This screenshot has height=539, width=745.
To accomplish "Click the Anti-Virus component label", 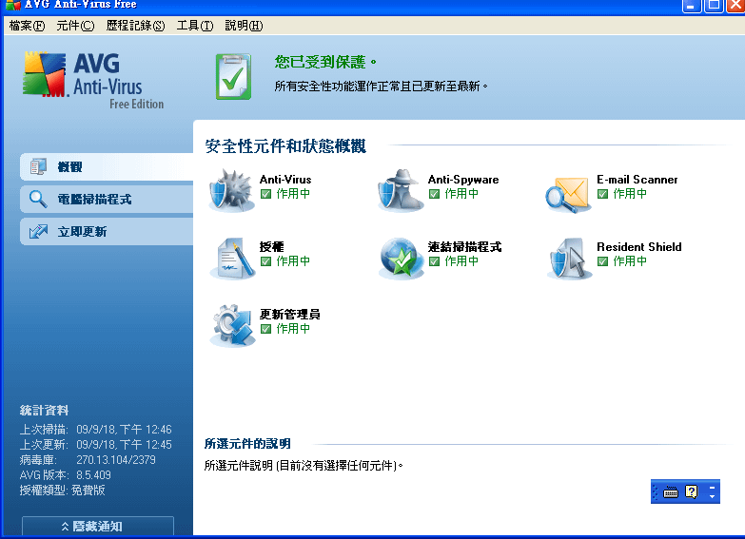I will coord(285,180).
